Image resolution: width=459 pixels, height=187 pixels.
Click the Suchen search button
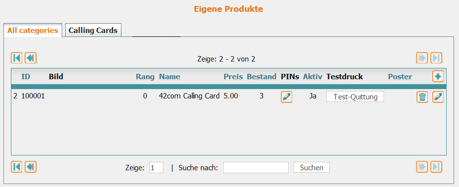[311, 167]
